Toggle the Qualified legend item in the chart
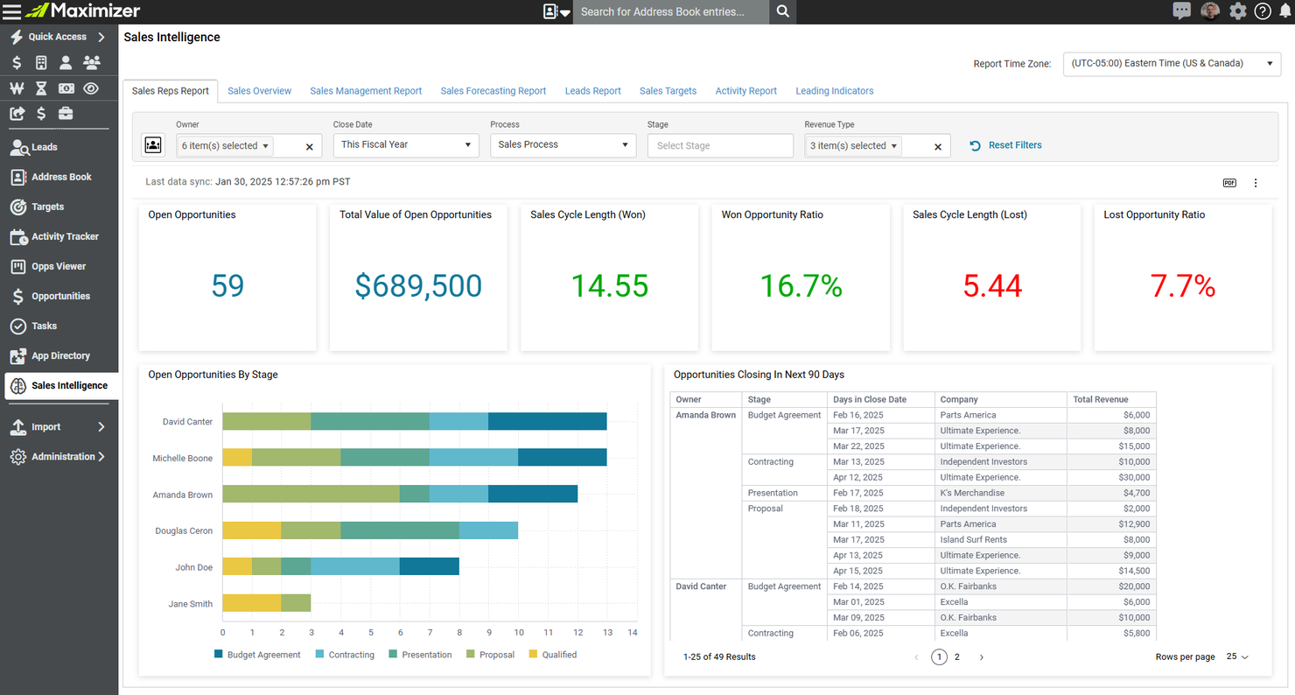1295x695 pixels. pyautogui.click(x=552, y=654)
